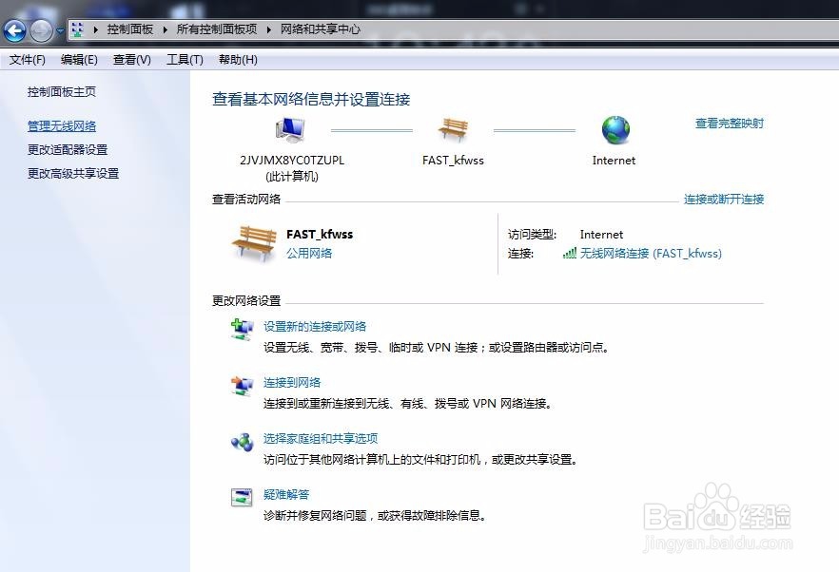Image resolution: width=839 pixels, height=572 pixels.
Task: Click the wireless signal strength bars icon
Action: click(569, 254)
